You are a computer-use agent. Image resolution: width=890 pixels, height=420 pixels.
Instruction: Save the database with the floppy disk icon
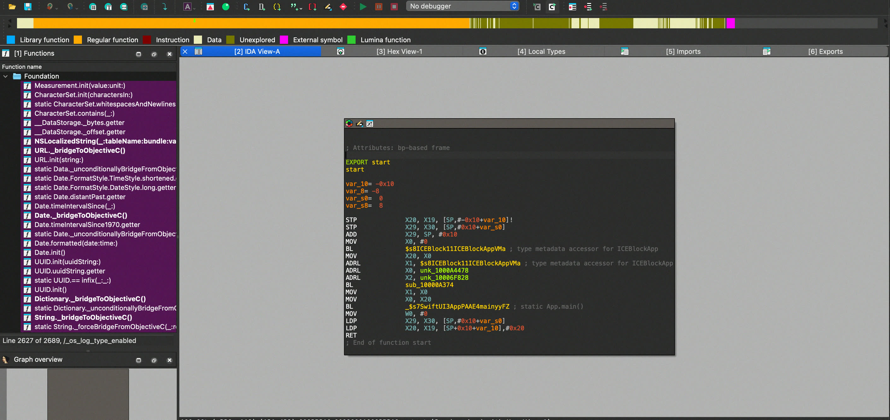tap(28, 7)
